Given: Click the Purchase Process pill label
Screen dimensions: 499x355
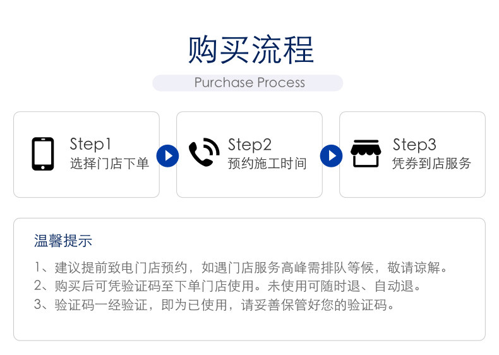Looking at the screenshot, I should [250, 83].
